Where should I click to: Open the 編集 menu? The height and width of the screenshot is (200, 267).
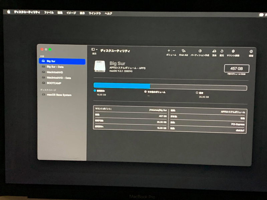click(x=60, y=13)
